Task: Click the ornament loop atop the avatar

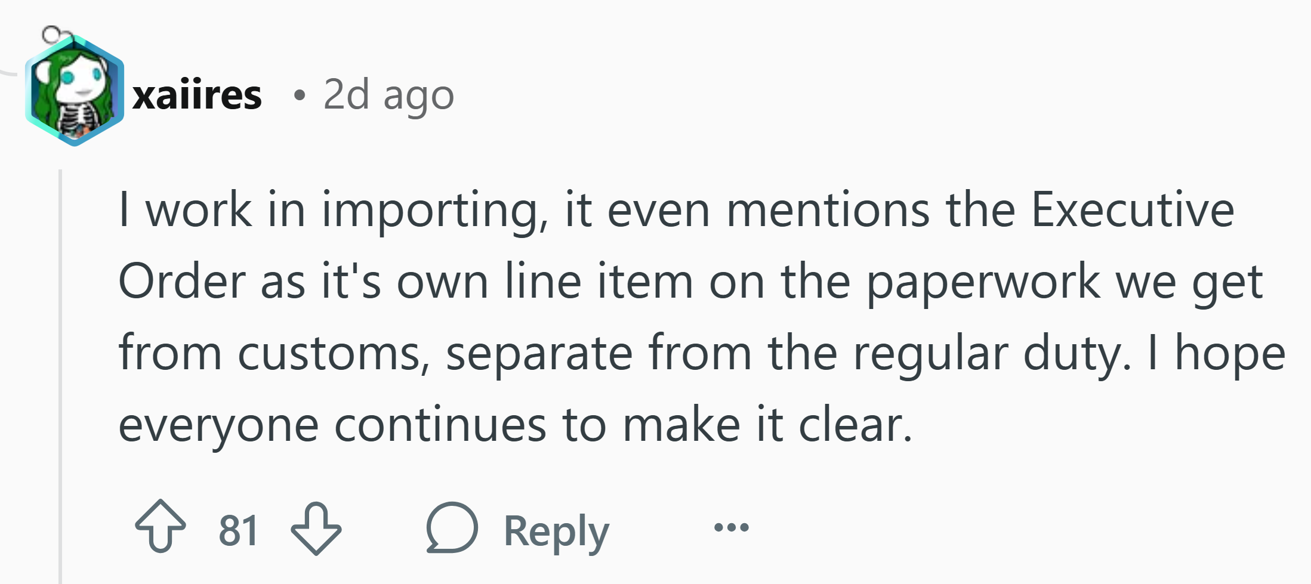Action: (54, 33)
